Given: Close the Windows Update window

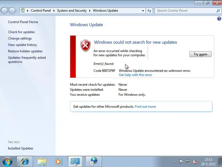Looking at the screenshot, I should coord(217,3).
